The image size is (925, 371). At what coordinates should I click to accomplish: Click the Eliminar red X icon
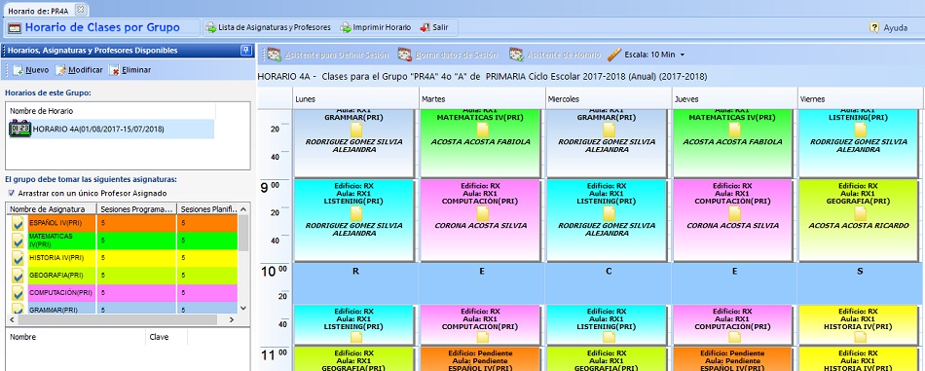[114, 70]
